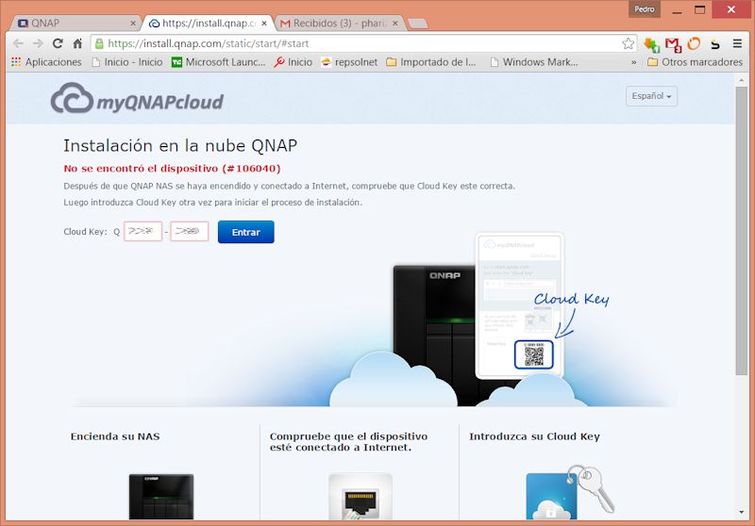Open the Chrome hamburger menu
The width and height of the screenshot is (755, 526).
pyautogui.click(x=737, y=43)
